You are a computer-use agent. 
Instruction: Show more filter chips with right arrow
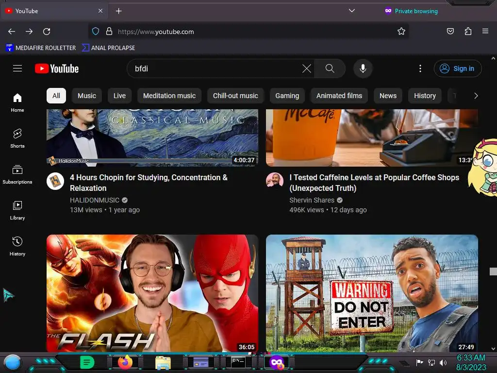(476, 96)
